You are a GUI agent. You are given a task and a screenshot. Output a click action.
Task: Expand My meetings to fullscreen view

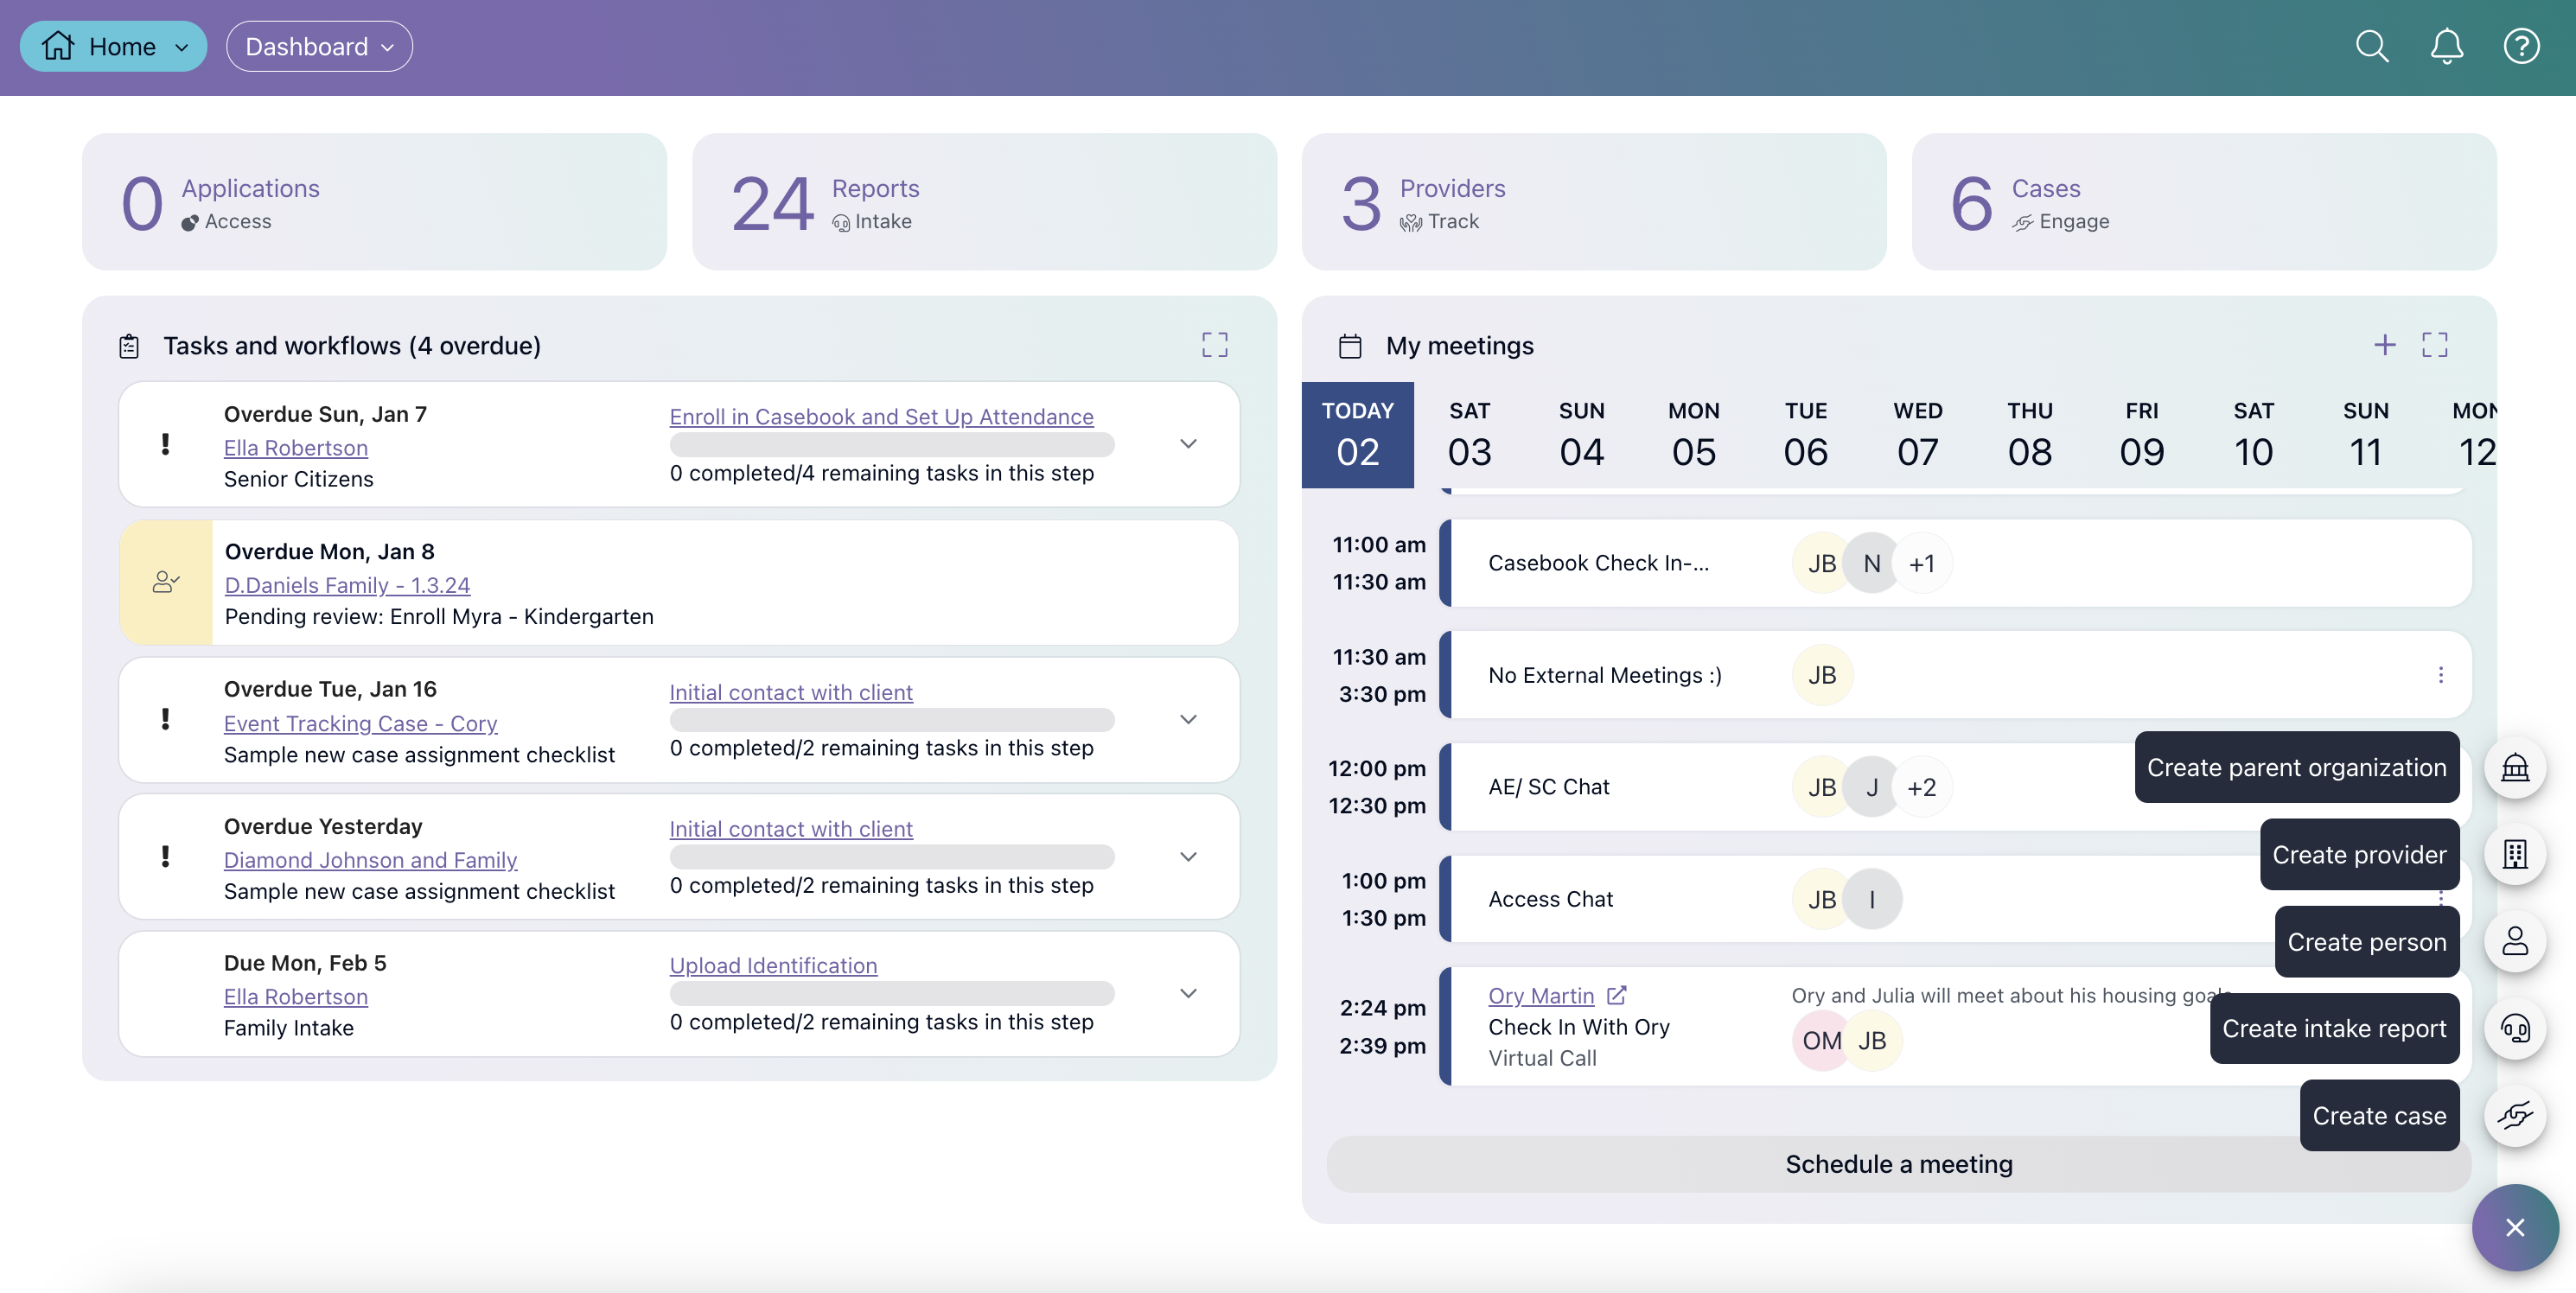(2436, 345)
